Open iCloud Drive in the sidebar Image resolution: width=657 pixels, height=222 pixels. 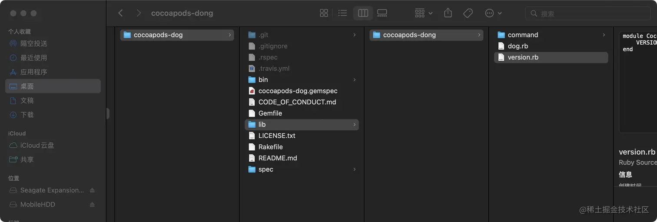37,146
